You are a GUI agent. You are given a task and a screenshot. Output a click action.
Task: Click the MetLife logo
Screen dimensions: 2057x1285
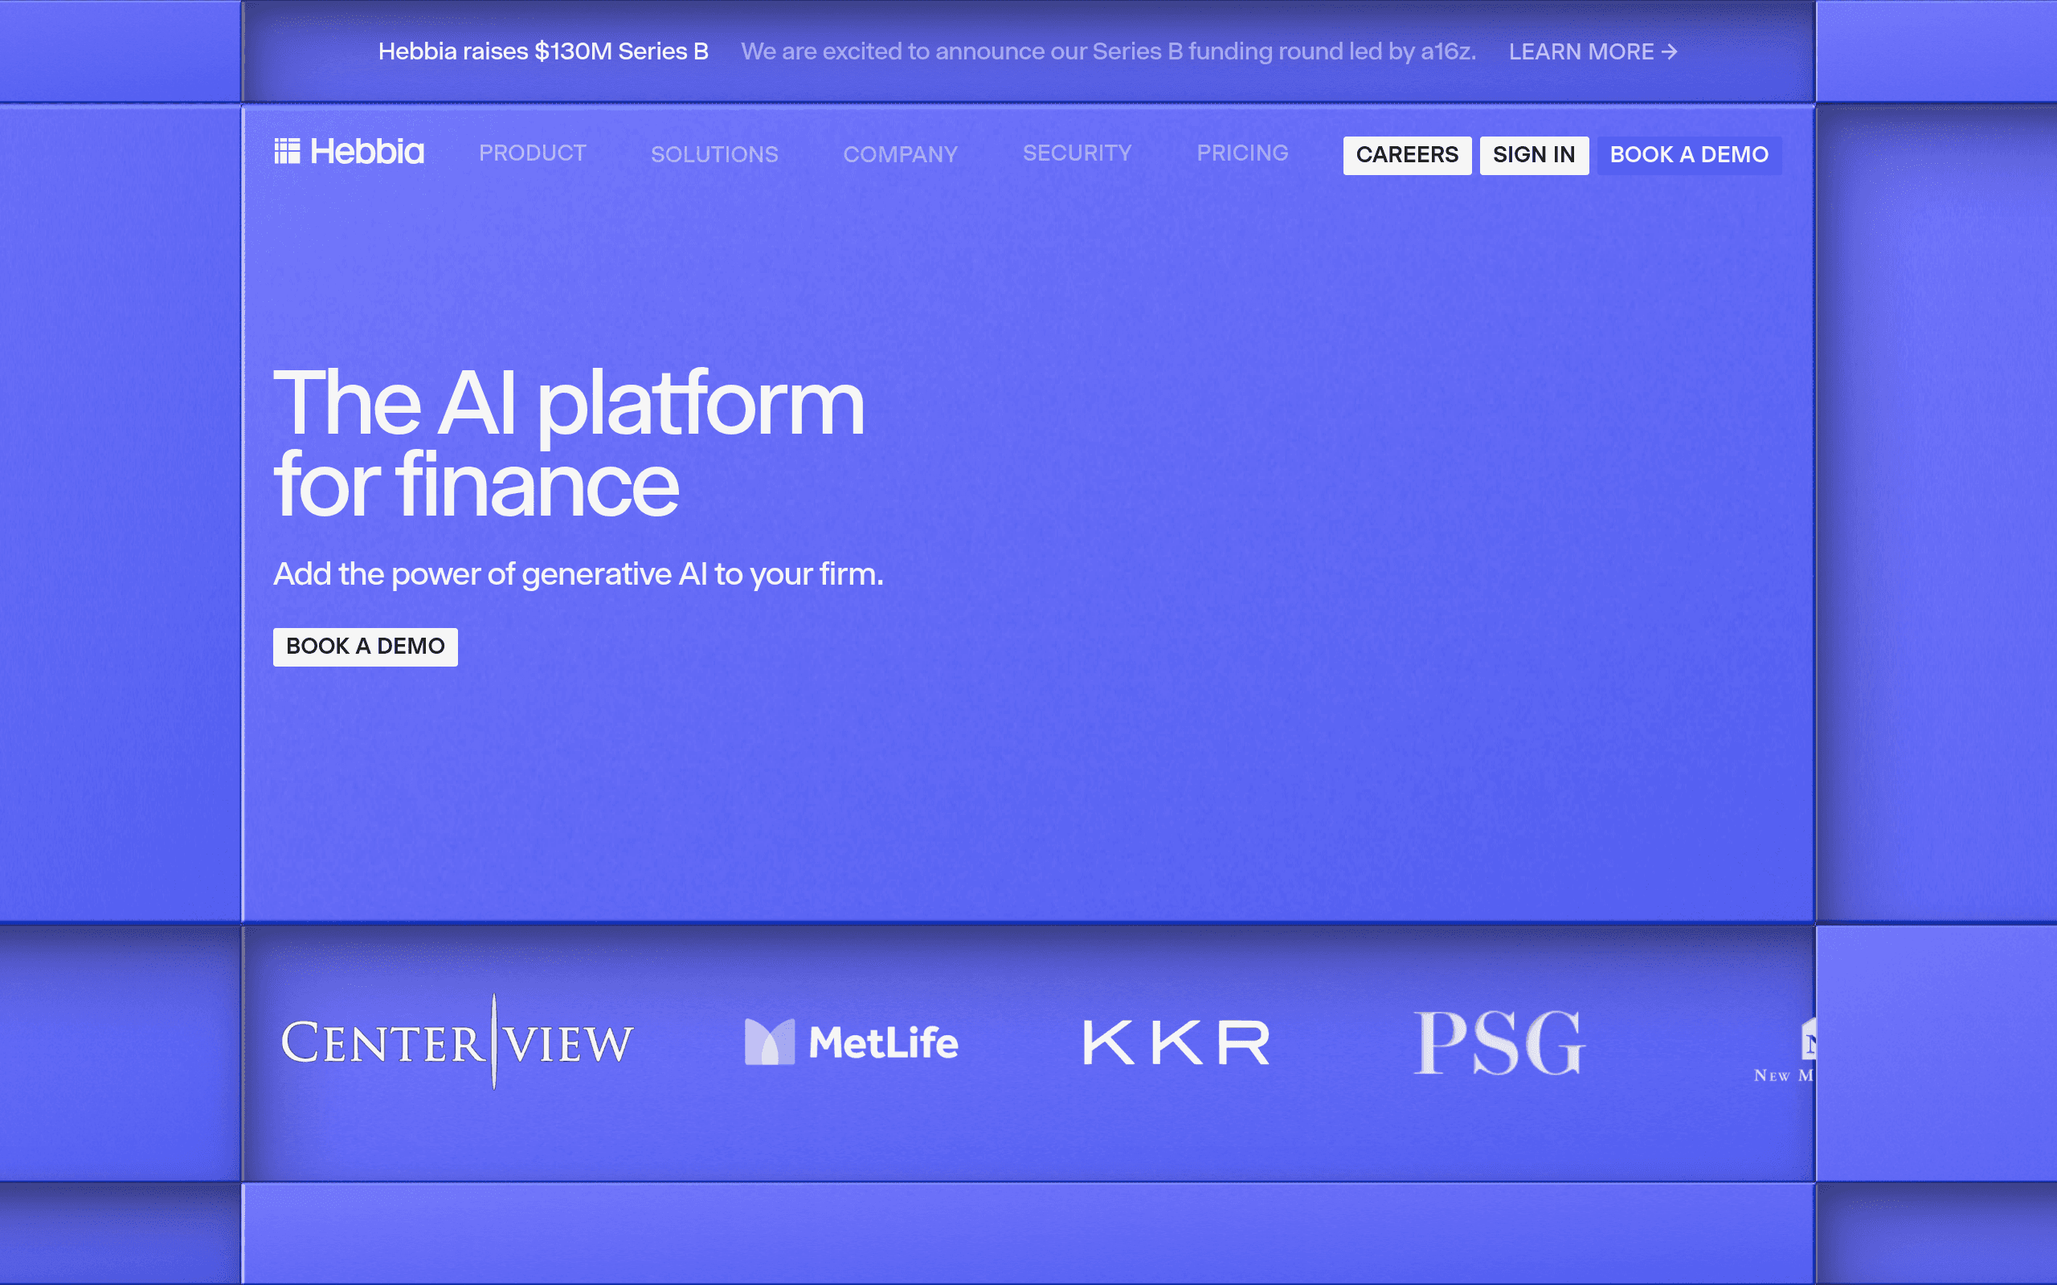pos(851,1042)
